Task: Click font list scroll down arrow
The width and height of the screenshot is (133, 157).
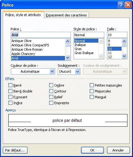Action: [67, 57]
